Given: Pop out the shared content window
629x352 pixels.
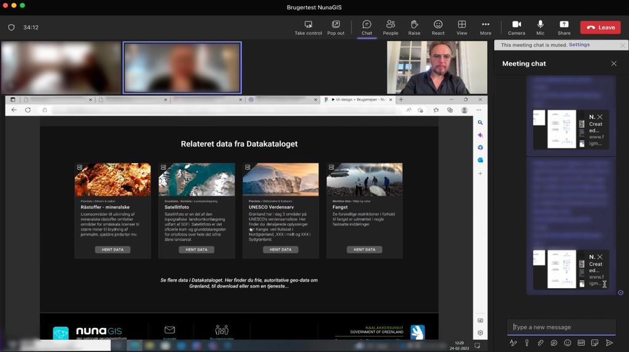Looking at the screenshot, I should coord(335,27).
